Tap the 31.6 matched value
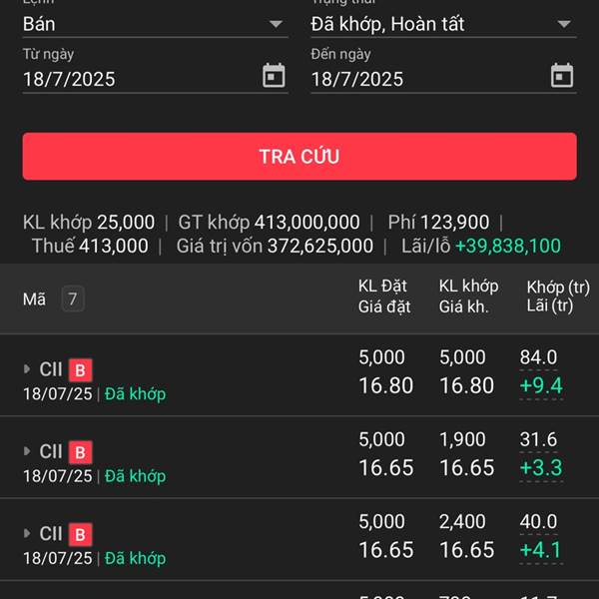Viewport: 599px width, 599px height. pos(538,439)
